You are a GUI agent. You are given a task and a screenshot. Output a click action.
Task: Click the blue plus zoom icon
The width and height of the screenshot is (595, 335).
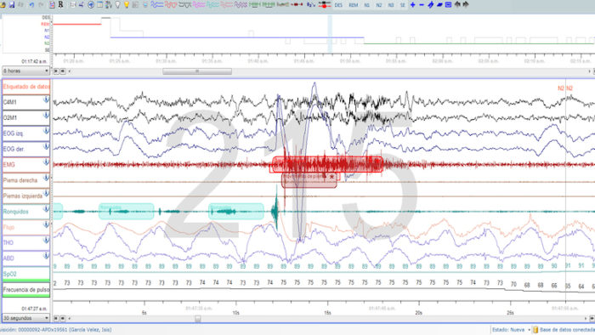pyautogui.click(x=412, y=5)
